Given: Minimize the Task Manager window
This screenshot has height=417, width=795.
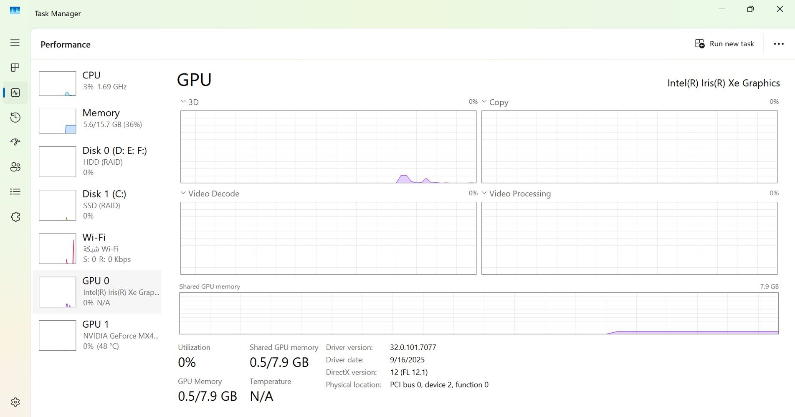Looking at the screenshot, I should (x=722, y=9).
